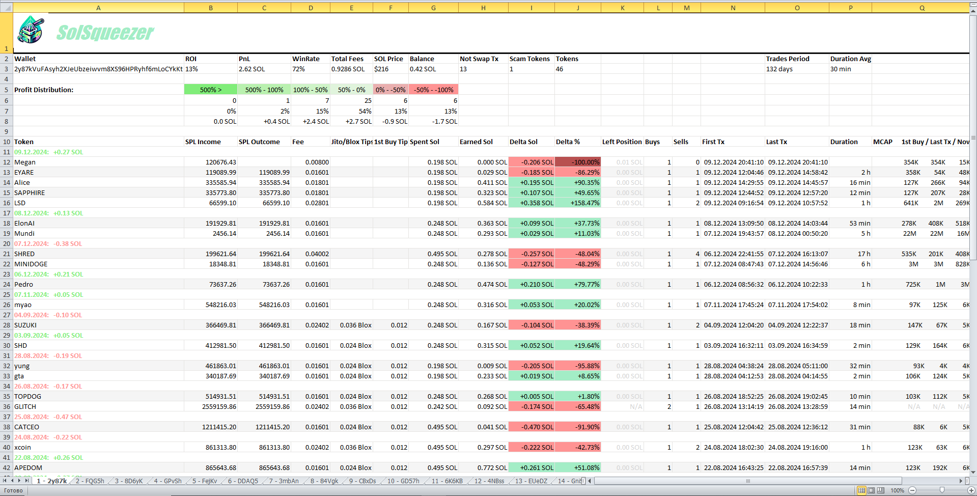Select the 'SAPPHIRE' token cell
977x496 pixels.
(98, 192)
